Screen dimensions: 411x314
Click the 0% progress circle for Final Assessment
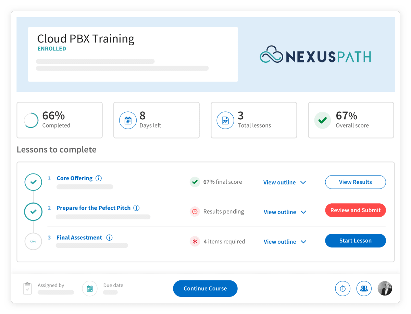[33, 241]
